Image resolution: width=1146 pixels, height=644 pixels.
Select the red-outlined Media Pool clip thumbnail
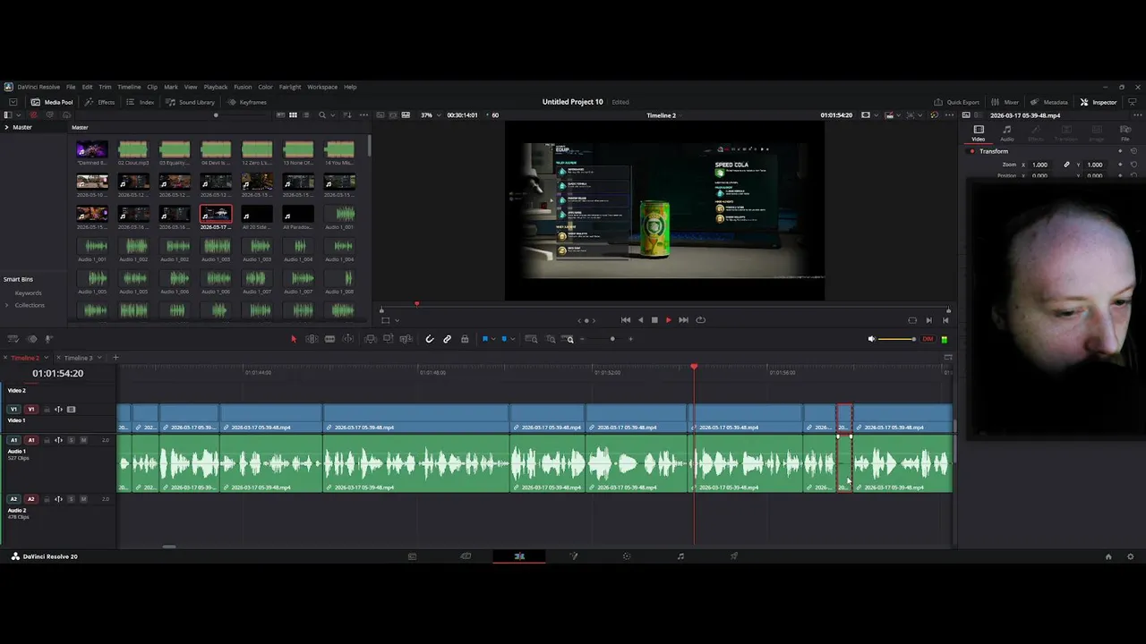(x=216, y=214)
